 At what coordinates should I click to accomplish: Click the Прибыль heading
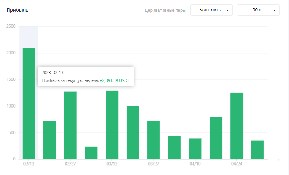(17, 10)
